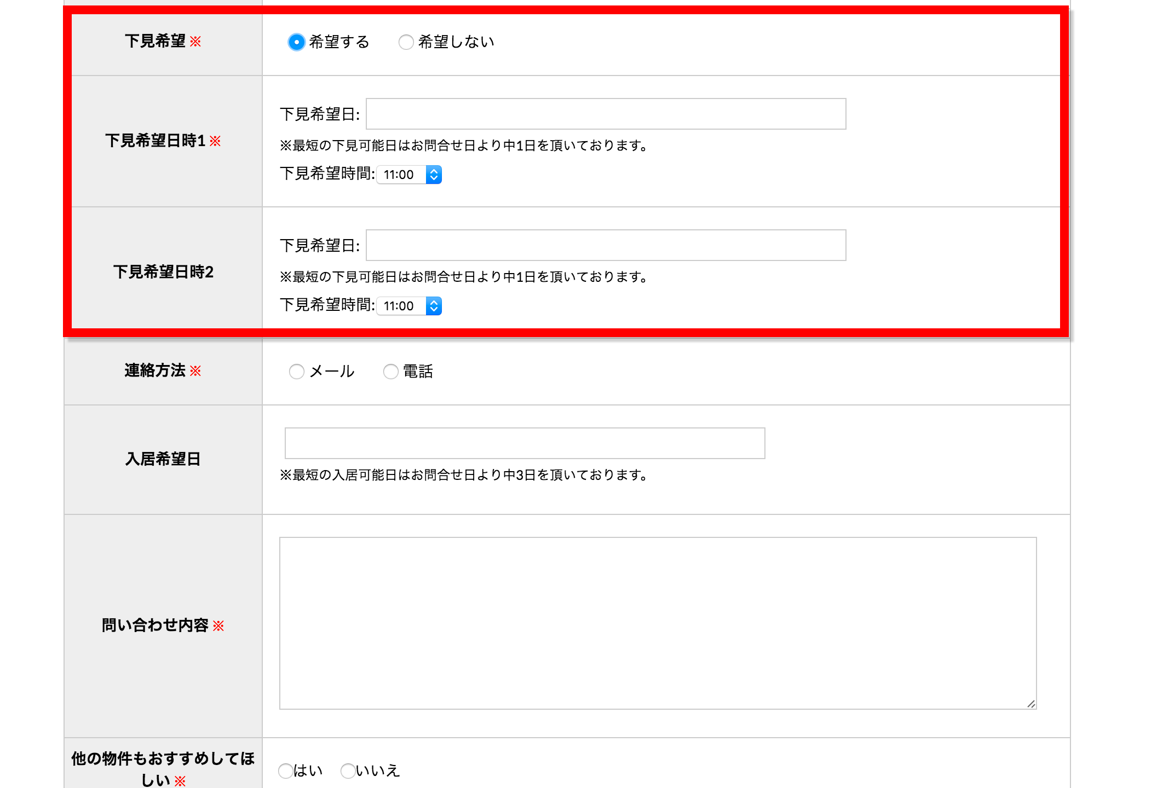Click the 下見希望日 field in 下見希望日時1

pos(606,114)
